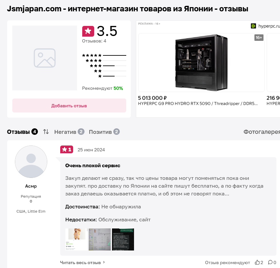Viewport: 280px width, 268px height.
Task: Click the one-star rating badge
Action: tap(67, 149)
